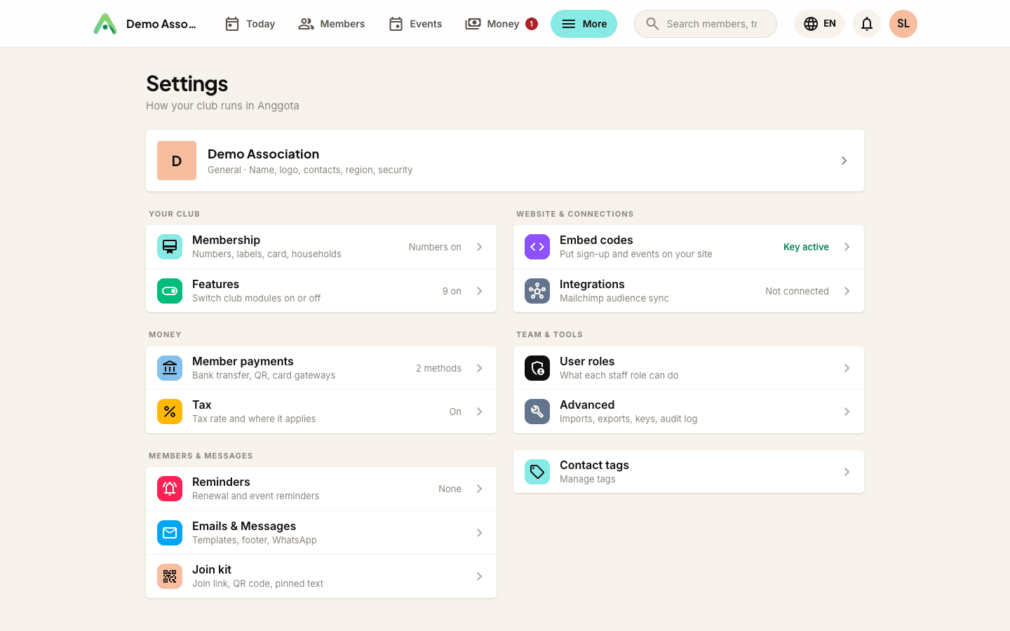Image resolution: width=1010 pixels, height=631 pixels.
Task: Click the Embed codes brackets icon
Action: pyautogui.click(x=537, y=247)
